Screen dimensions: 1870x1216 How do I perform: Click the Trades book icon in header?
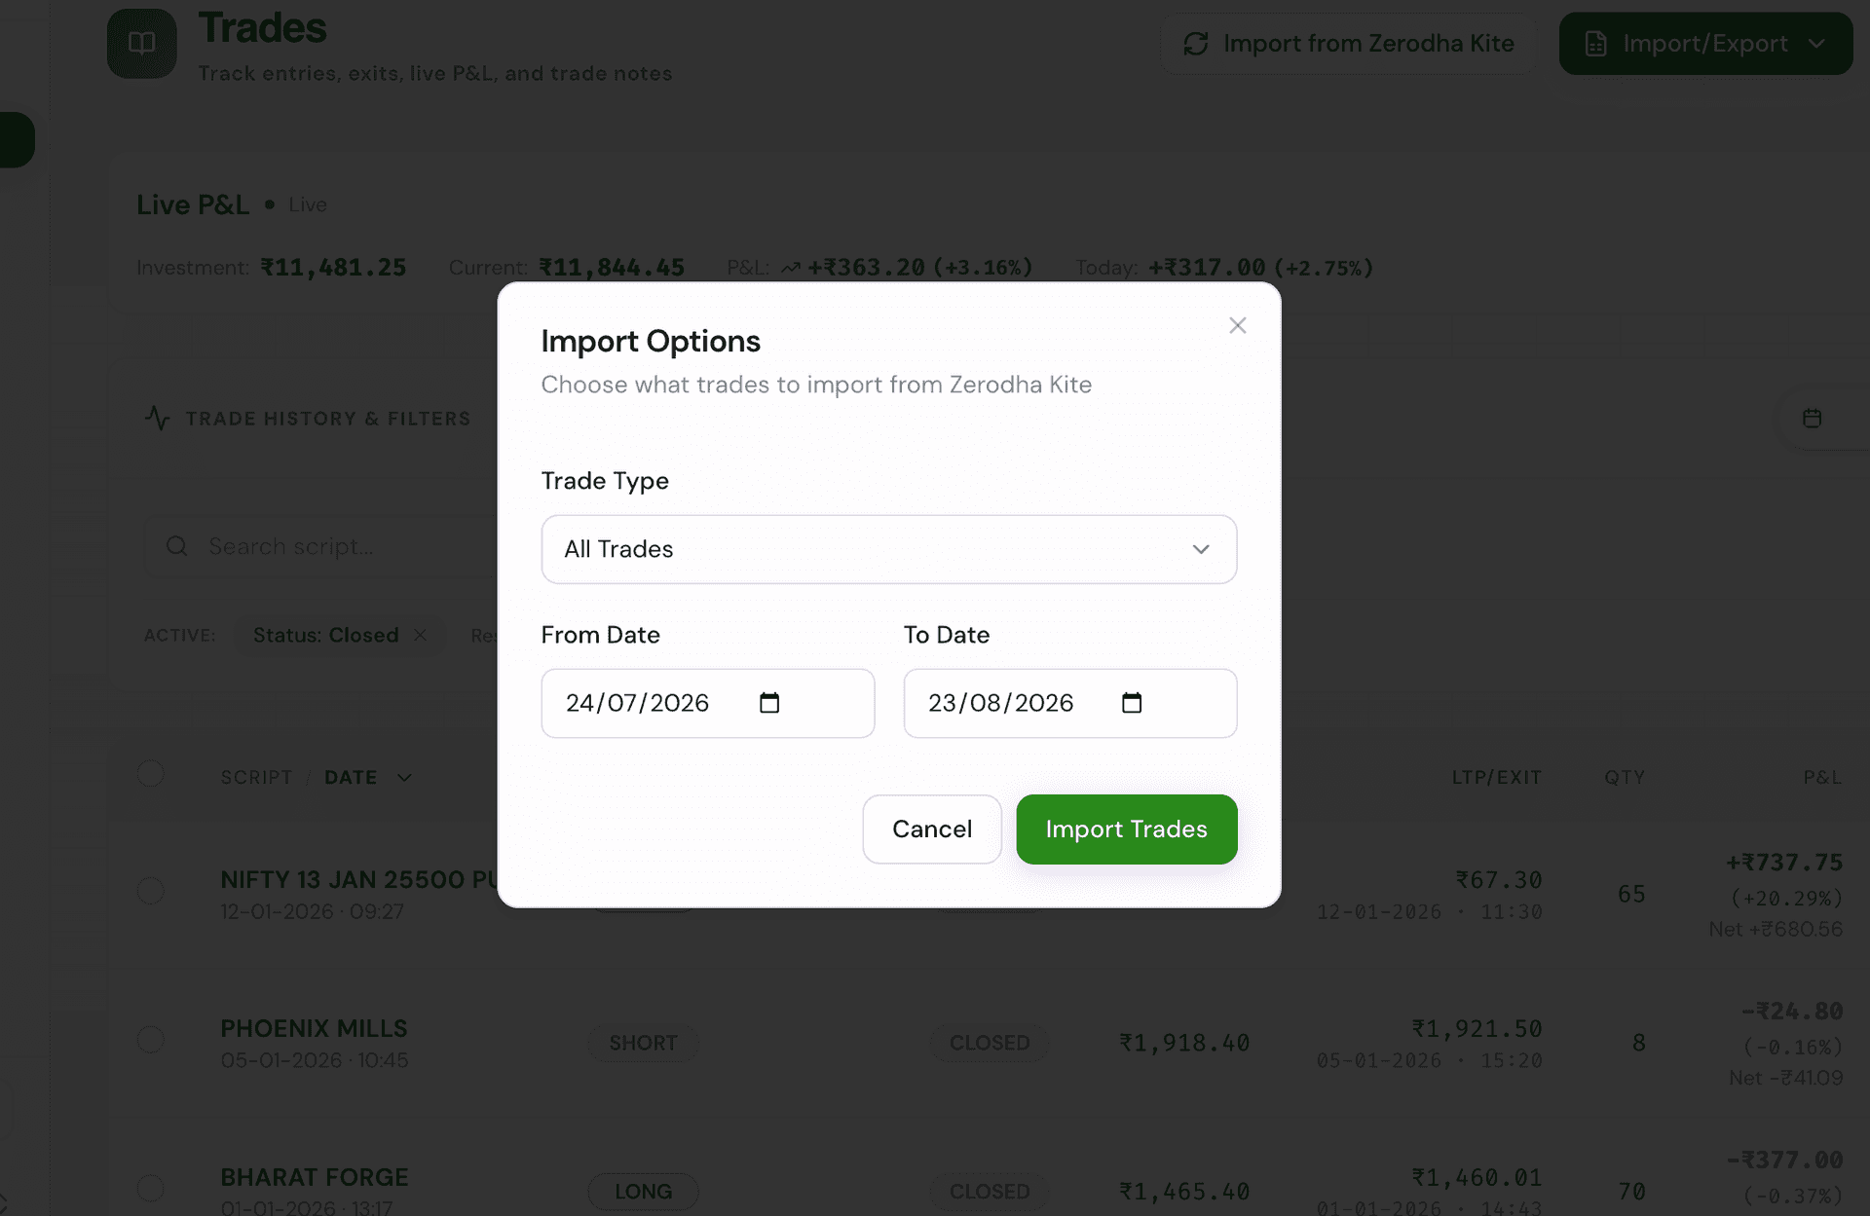coord(142,44)
